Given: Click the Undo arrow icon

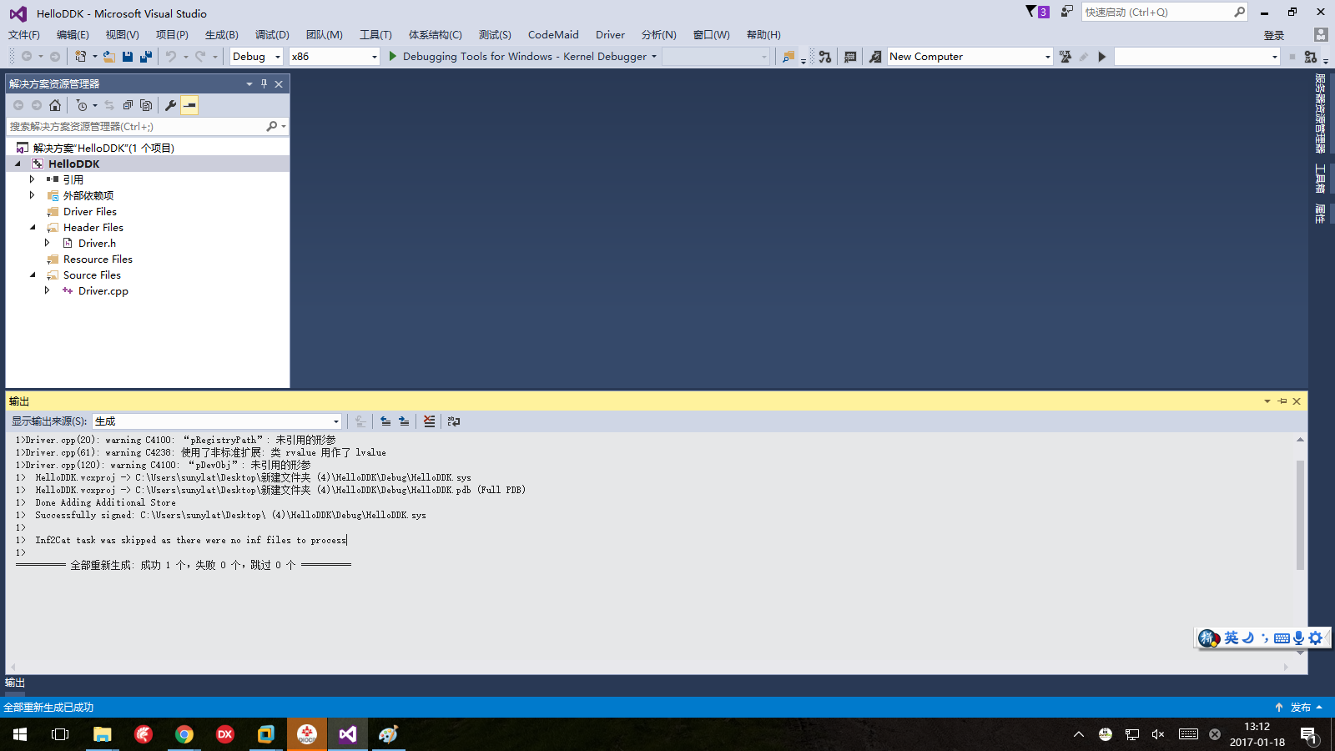Looking at the screenshot, I should coord(171,56).
